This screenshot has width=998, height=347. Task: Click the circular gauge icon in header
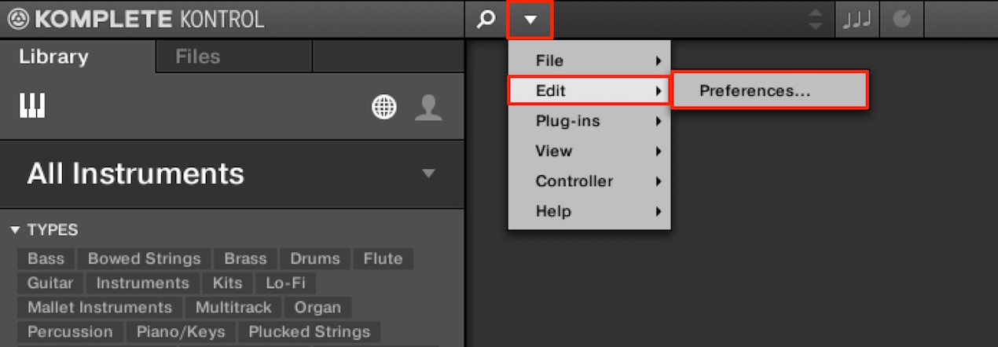901,20
